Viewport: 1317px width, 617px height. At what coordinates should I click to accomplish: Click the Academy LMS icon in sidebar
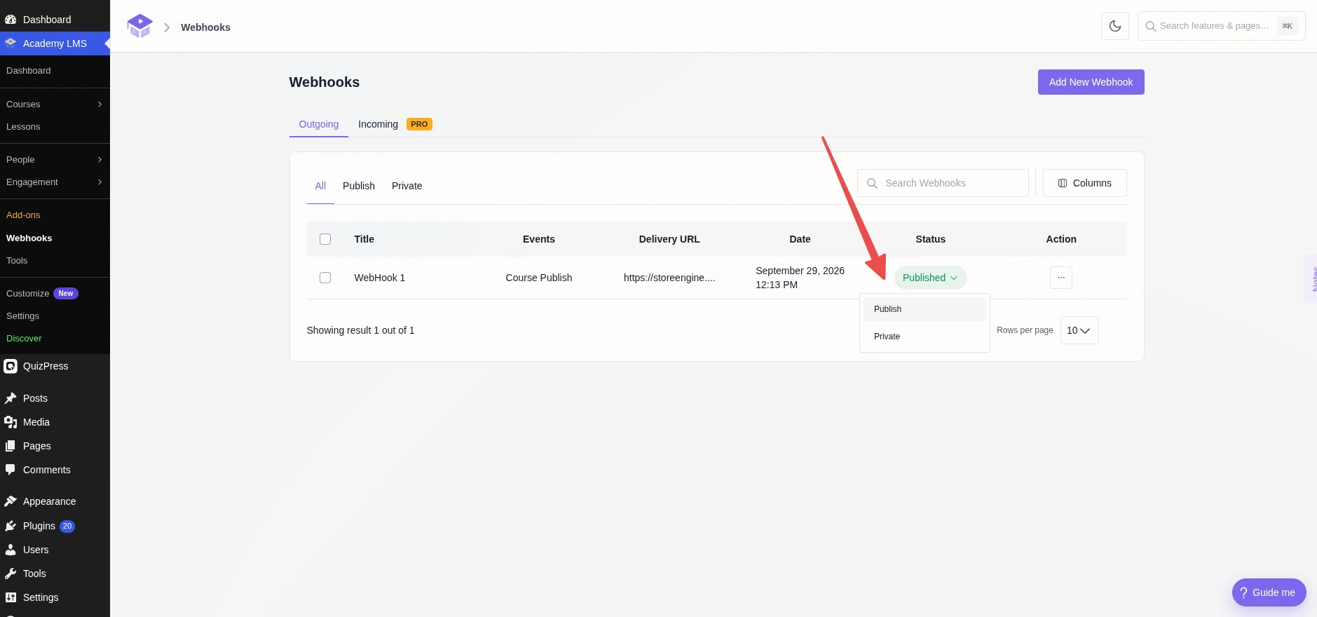coord(11,43)
